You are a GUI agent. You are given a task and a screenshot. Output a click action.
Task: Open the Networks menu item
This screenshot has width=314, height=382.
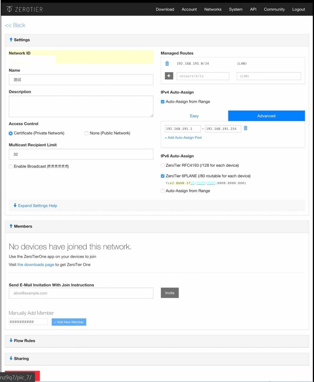213,9
